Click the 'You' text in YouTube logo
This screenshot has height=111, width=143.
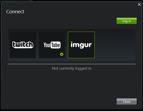[47, 45]
